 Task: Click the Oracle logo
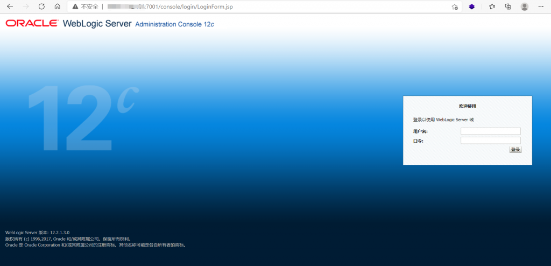pyautogui.click(x=32, y=23)
